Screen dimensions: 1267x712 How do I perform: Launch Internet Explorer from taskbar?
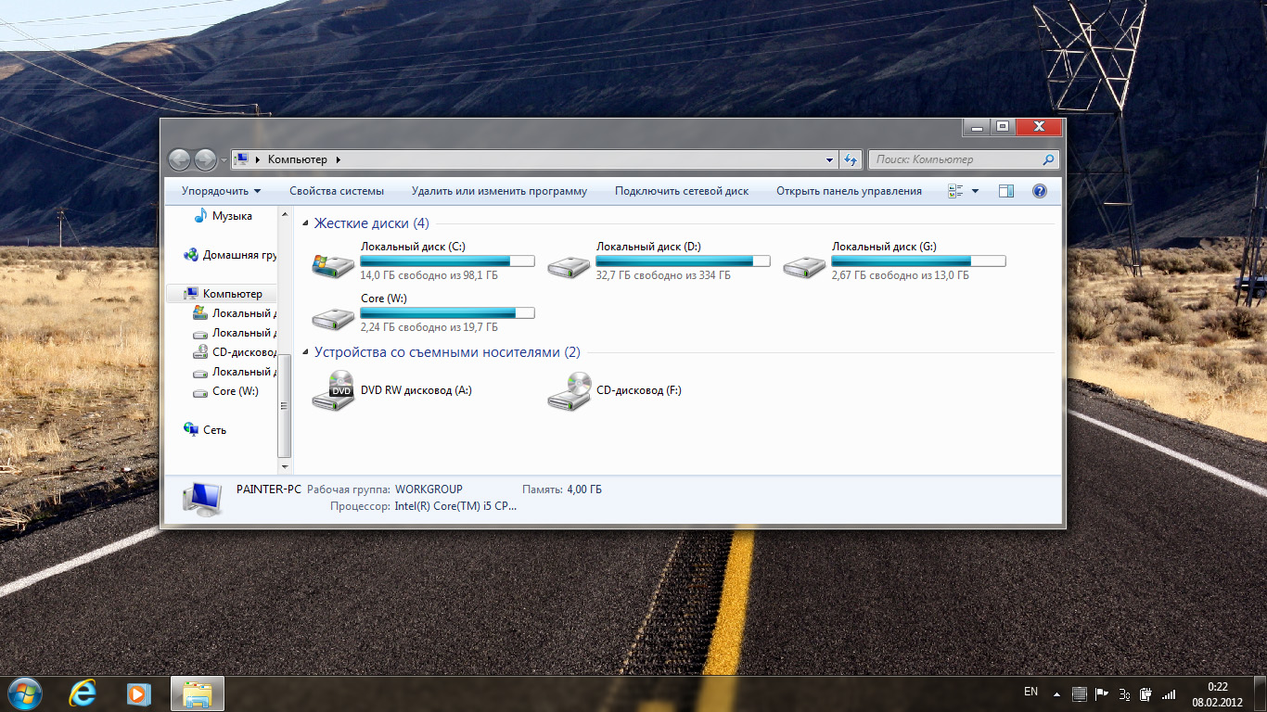[x=83, y=693]
